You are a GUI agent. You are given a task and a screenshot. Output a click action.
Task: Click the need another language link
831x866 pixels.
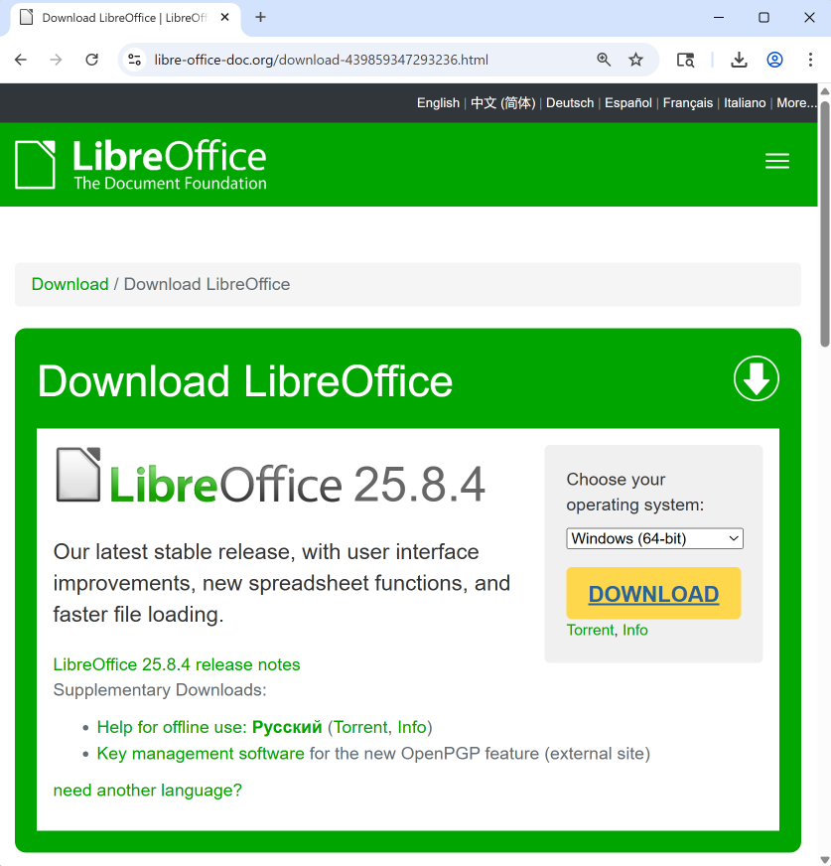point(147,791)
